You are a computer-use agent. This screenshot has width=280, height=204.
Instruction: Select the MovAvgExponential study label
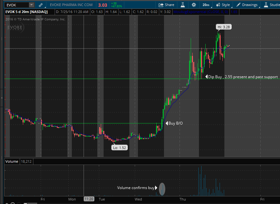click(201, 12)
